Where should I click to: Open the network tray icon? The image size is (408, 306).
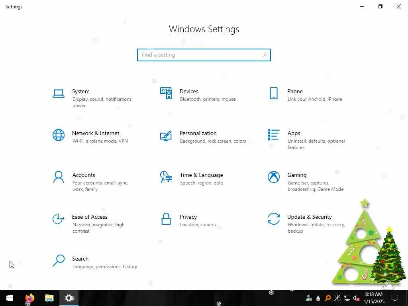click(347, 298)
